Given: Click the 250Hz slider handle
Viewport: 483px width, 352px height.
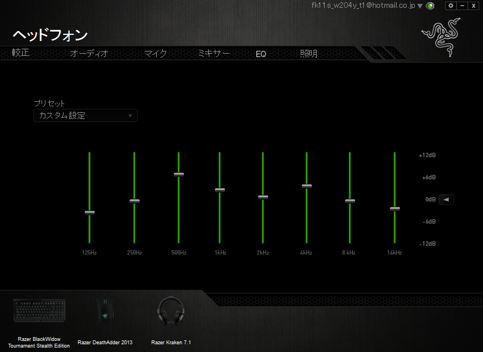Looking at the screenshot, I should [135, 201].
